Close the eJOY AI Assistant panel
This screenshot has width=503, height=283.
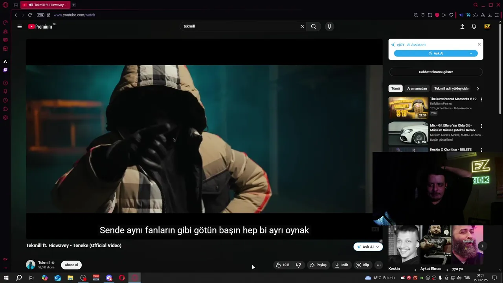(x=479, y=44)
